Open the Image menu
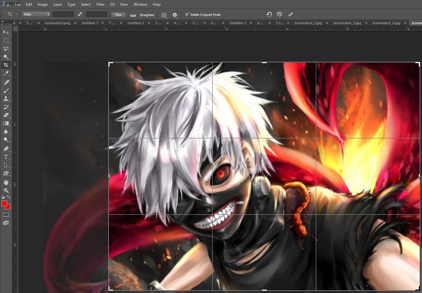Image resolution: width=422 pixels, height=293 pixels. point(43,4)
